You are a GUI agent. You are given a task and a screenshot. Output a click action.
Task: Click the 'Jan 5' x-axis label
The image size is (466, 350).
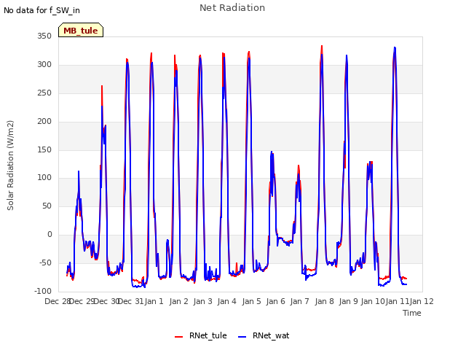point(251,301)
